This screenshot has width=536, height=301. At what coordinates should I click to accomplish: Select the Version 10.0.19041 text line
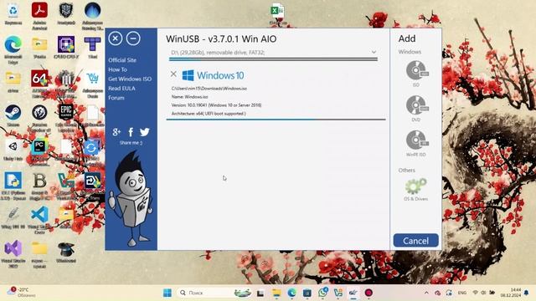click(216, 105)
